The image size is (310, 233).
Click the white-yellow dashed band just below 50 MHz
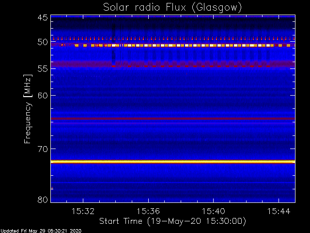173,45
